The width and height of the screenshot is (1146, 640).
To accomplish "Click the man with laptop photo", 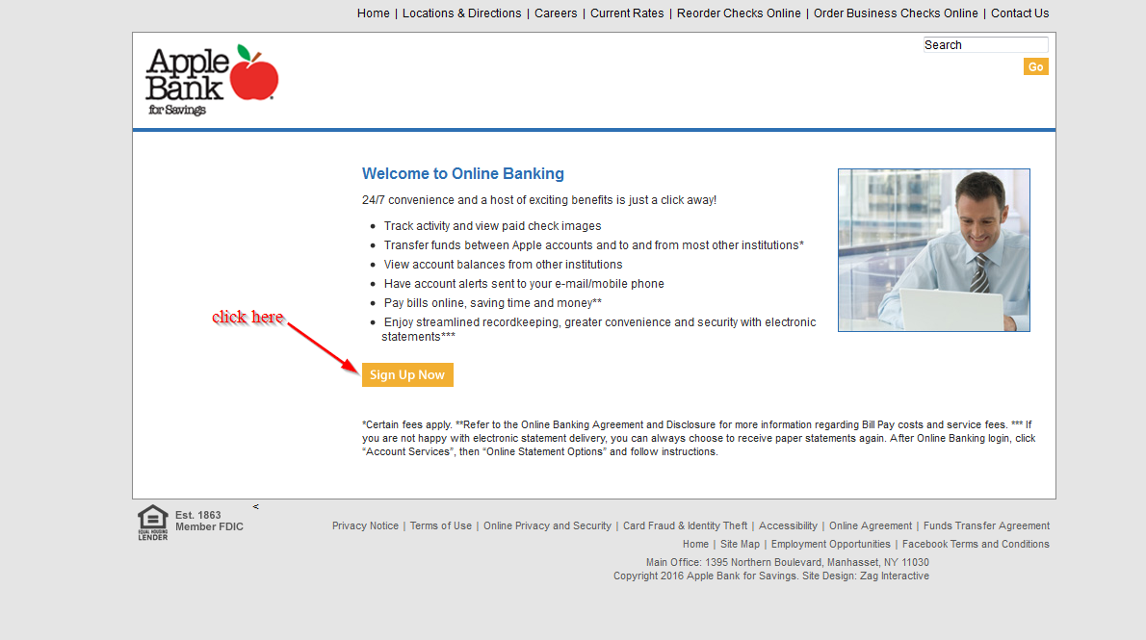I will pos(933,250).
